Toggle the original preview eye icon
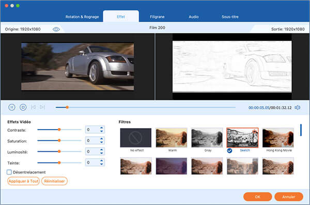310x205 pixels. 56,29
